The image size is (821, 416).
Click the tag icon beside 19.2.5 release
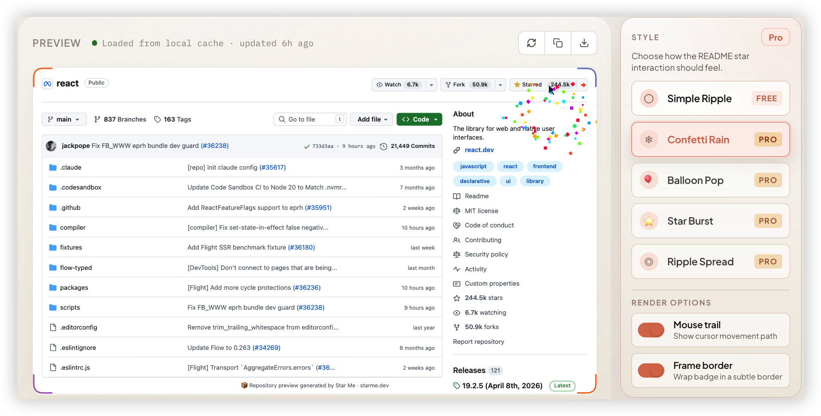[457, 385]
